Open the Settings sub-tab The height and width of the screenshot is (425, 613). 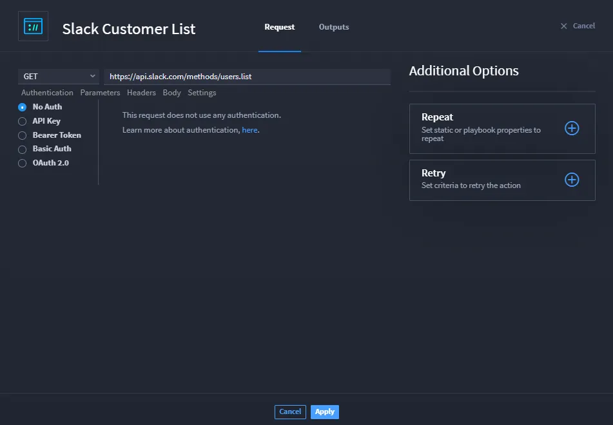point(202,93)
